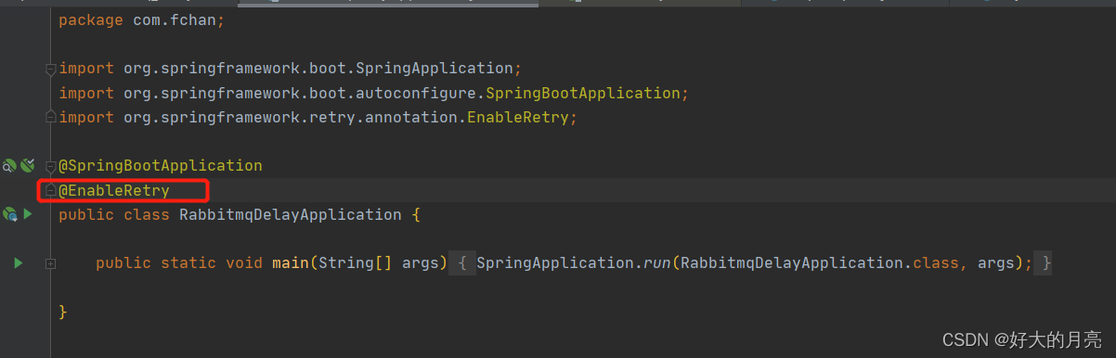
Task: Click folded opening brace after main args
Action: pyautogui.click(x=461, y=263)
